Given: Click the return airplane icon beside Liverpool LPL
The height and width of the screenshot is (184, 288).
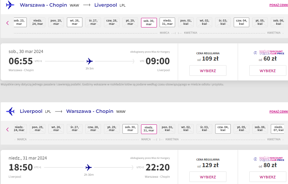Looking at the screenshot, I should (x=10, y=111).
